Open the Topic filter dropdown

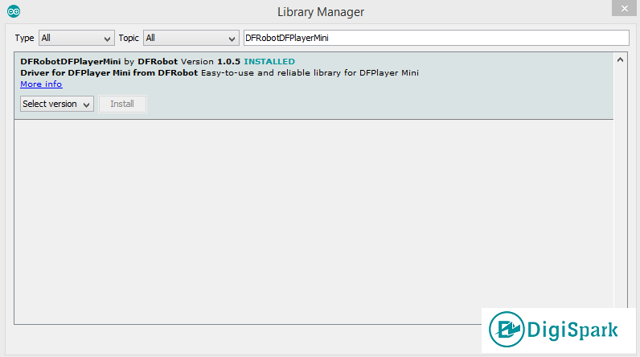191,38
